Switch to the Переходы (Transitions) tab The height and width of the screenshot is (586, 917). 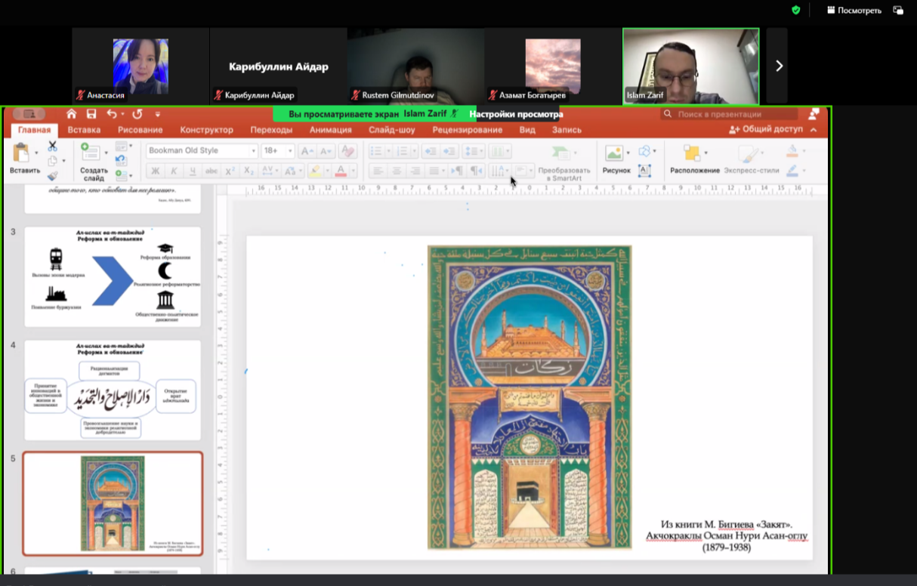[271, 130]
